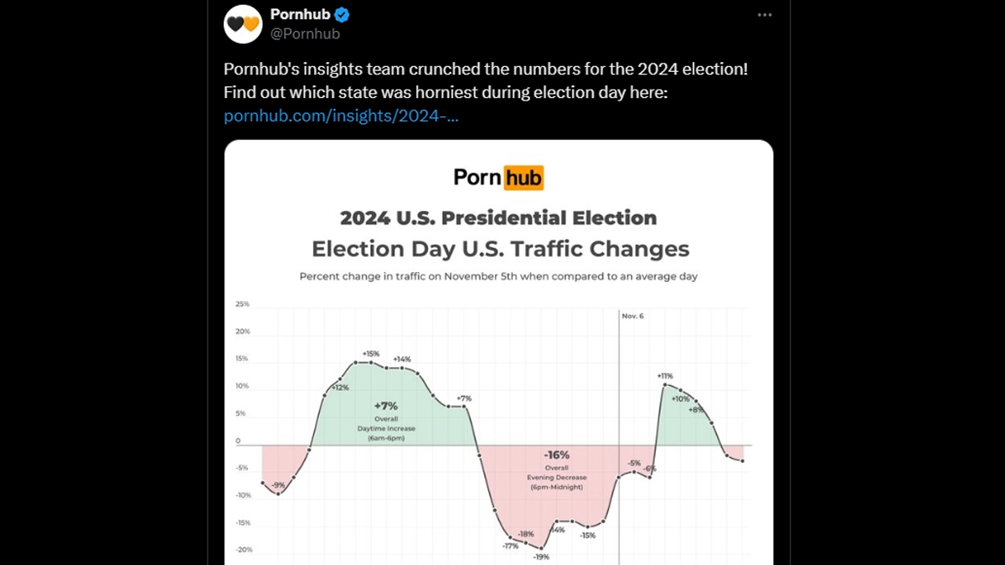Open the pornhub.com/insights link in tweet
The width and height of the screenshot is (1005, 565).
341,116
